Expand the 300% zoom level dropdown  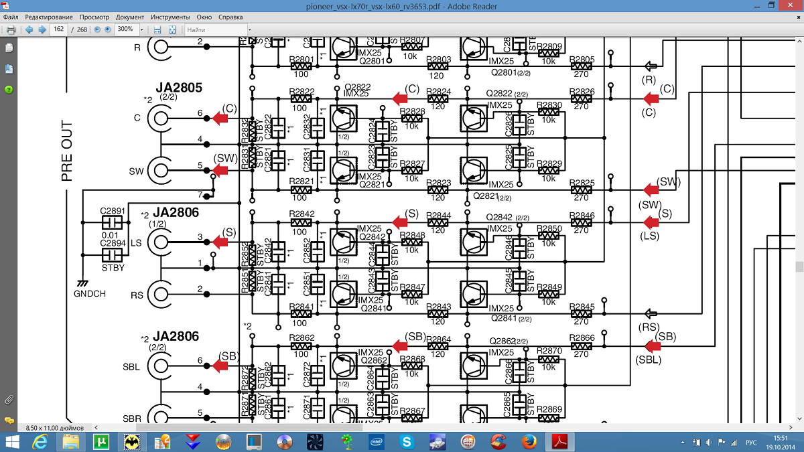[x=142, y=29]
